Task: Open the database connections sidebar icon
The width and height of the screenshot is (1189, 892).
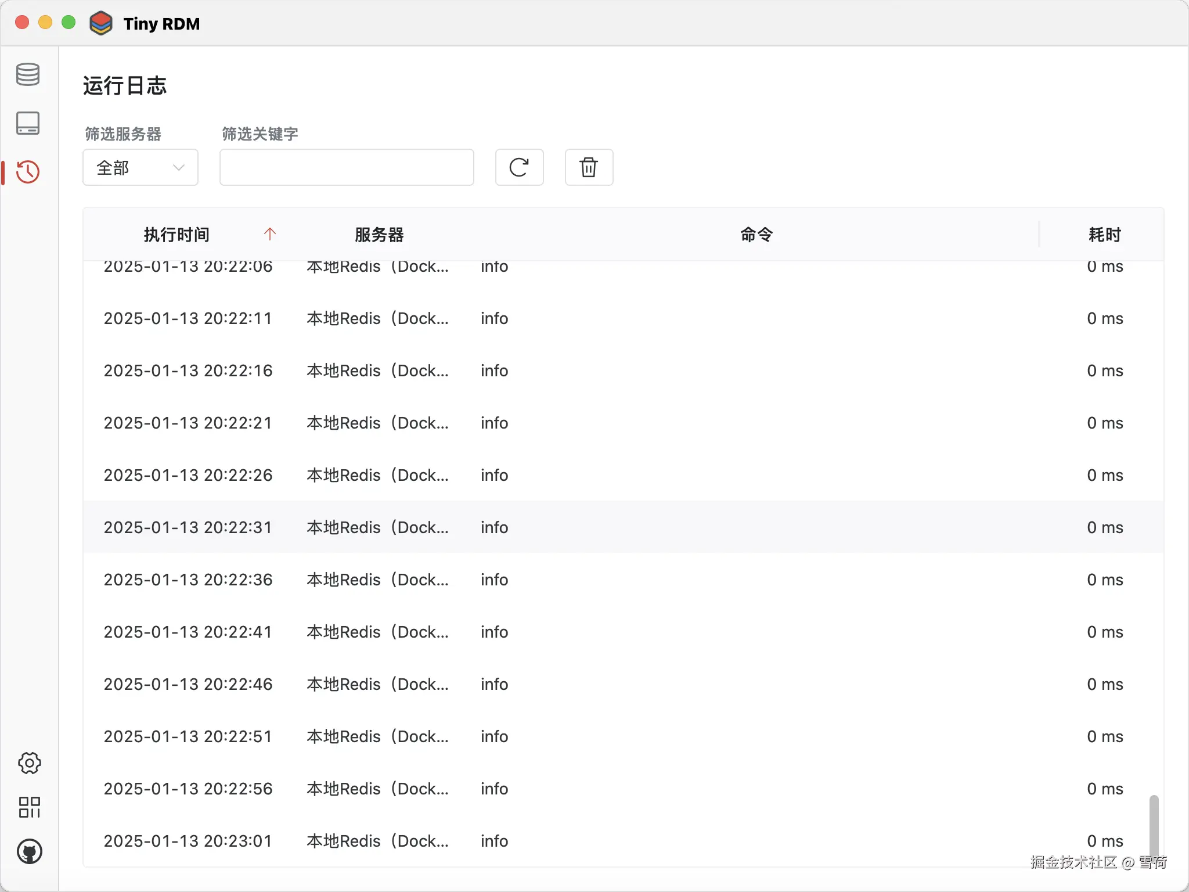Action: click(x=28, y=74)
